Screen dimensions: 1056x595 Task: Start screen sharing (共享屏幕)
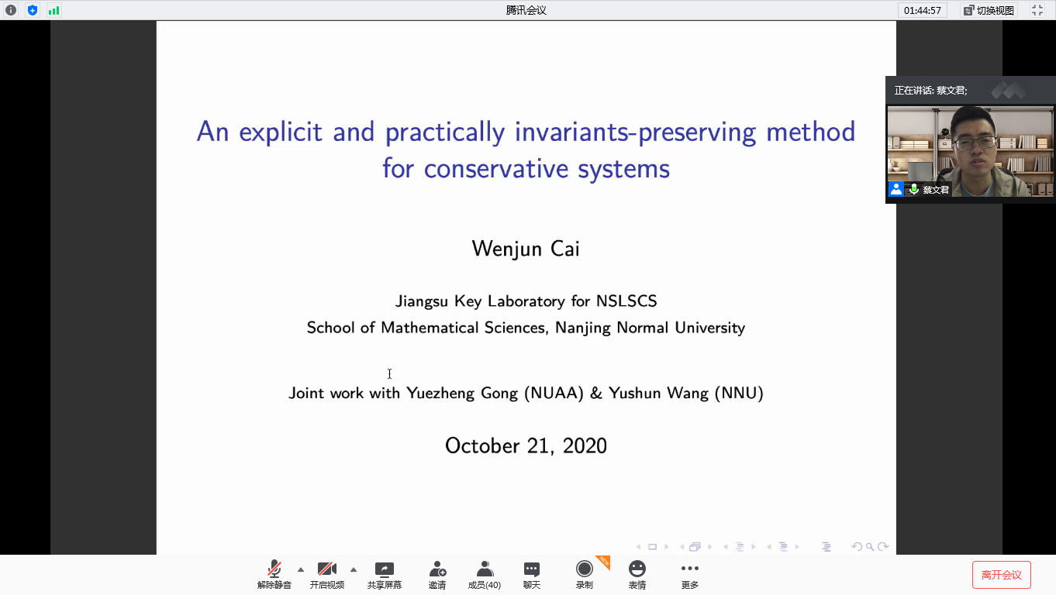click(384, 574)
